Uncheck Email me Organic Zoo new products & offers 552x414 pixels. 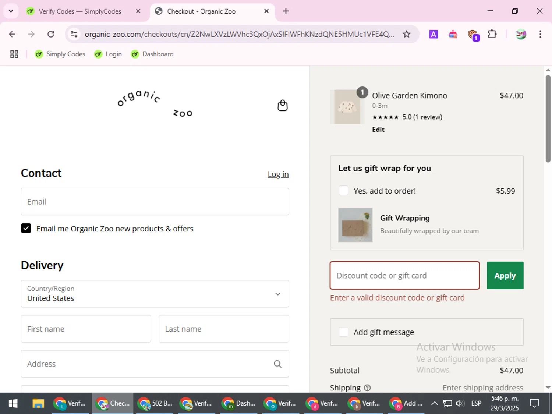click(x=26, y=229)
